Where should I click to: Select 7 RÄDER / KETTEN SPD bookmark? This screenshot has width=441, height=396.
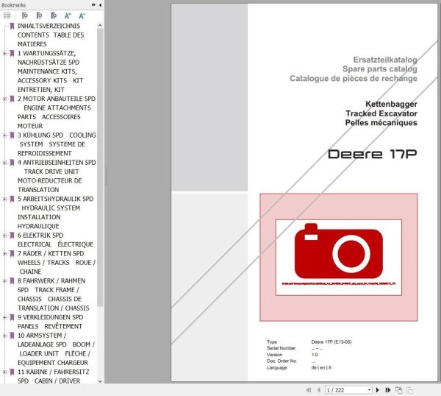[x=57, y=263]
